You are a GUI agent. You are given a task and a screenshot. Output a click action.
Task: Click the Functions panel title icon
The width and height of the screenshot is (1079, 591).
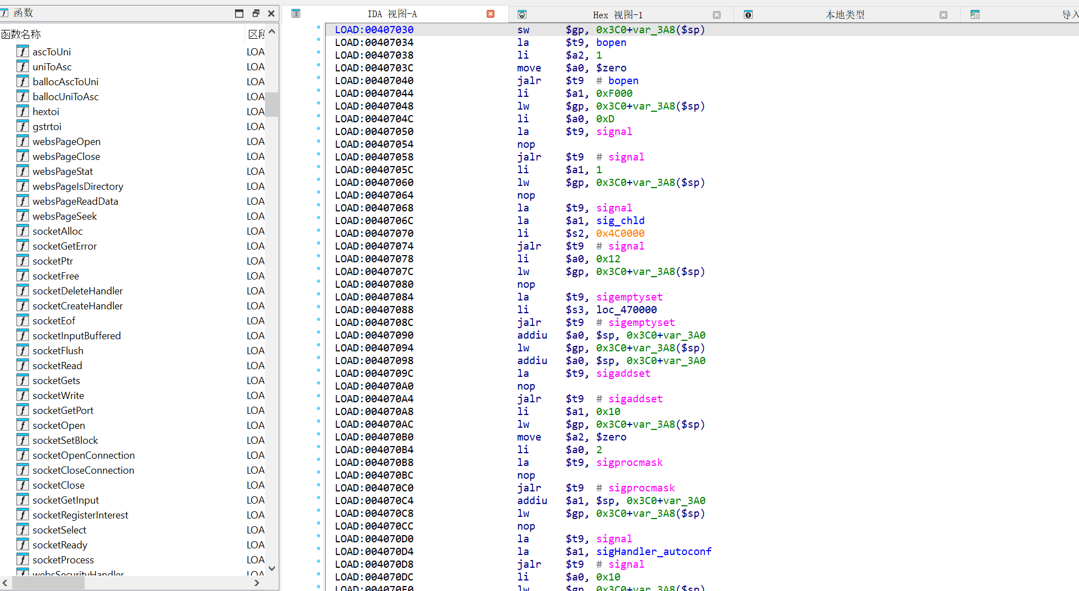pyautogui.click(x=4, y=13)
